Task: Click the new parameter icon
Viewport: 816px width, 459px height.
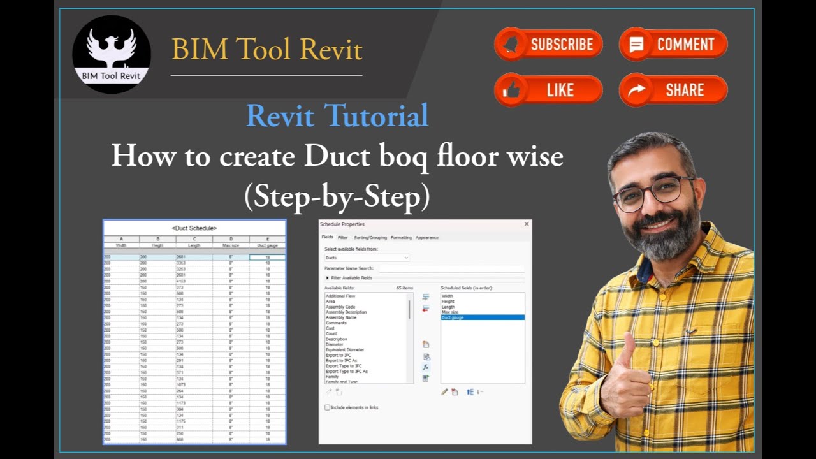Action: 426,344
